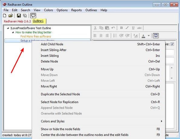Apply Underline formatting icon
This screenshot has height=139, width=180.
pyautogui.click(x=133, y=28)
